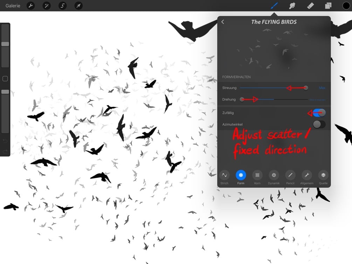Select the Eraser tool
This screenshot has height=264, width=352.
tap(310, 6)
